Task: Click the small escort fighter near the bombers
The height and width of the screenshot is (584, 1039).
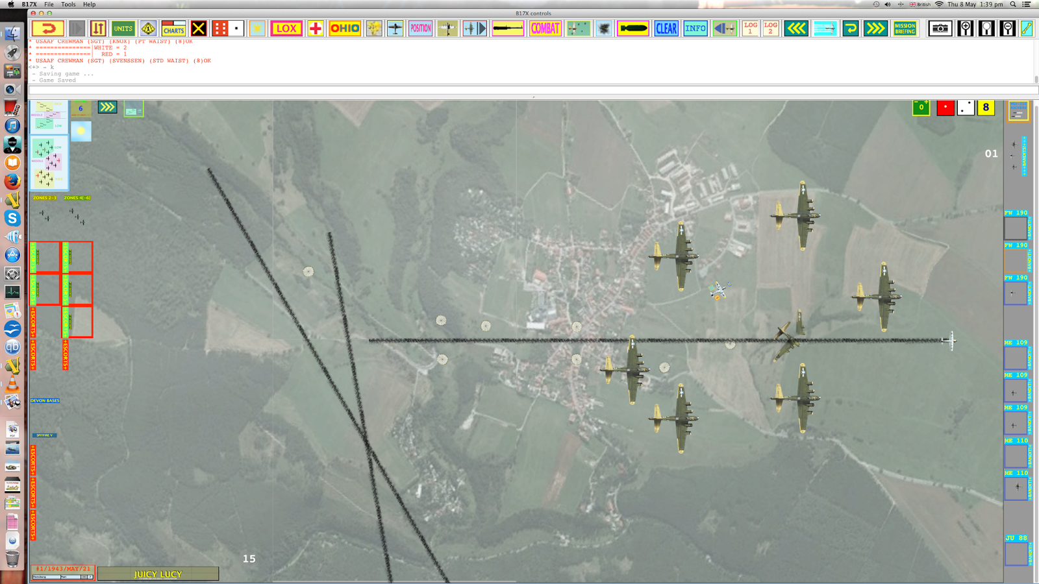Action: 719,290
